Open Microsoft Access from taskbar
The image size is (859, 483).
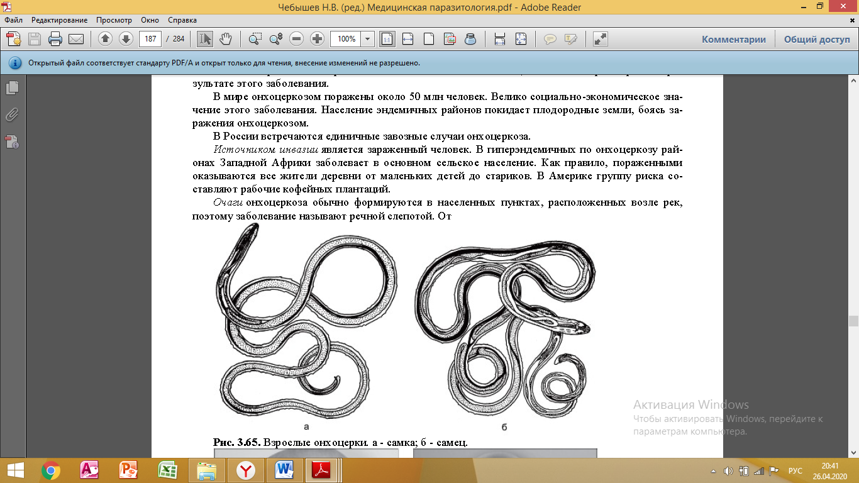coord(89,470)
